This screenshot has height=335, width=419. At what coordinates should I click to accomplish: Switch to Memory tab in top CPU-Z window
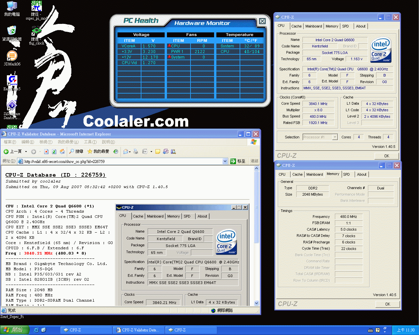(332, 26)
